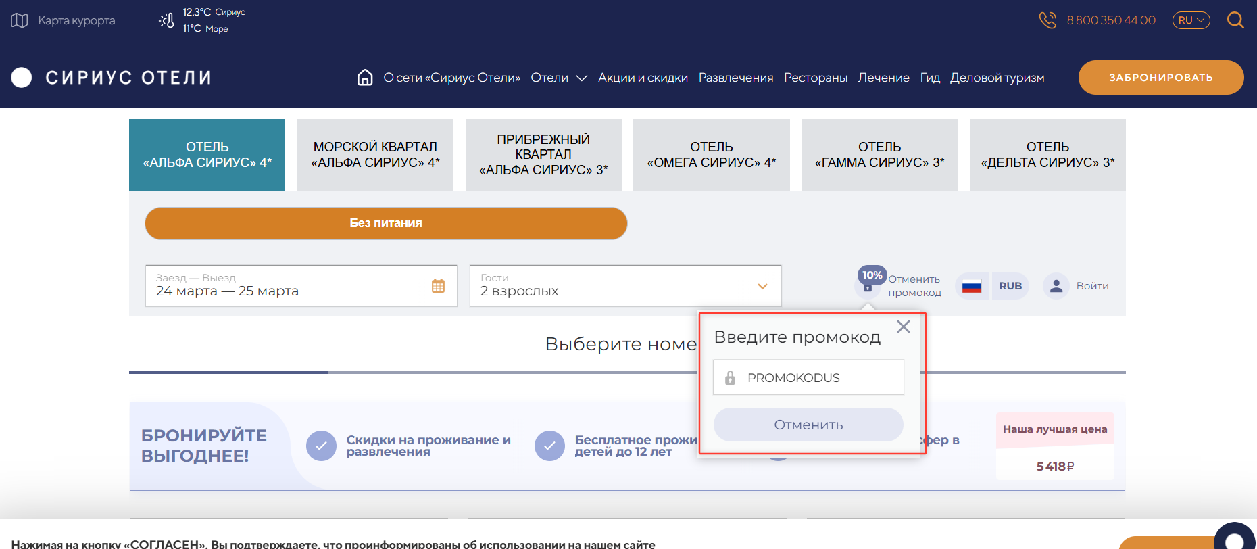Click the Сириус Отели logo
The height and width of the screenshot is (549, 1257).
[112, 78]
